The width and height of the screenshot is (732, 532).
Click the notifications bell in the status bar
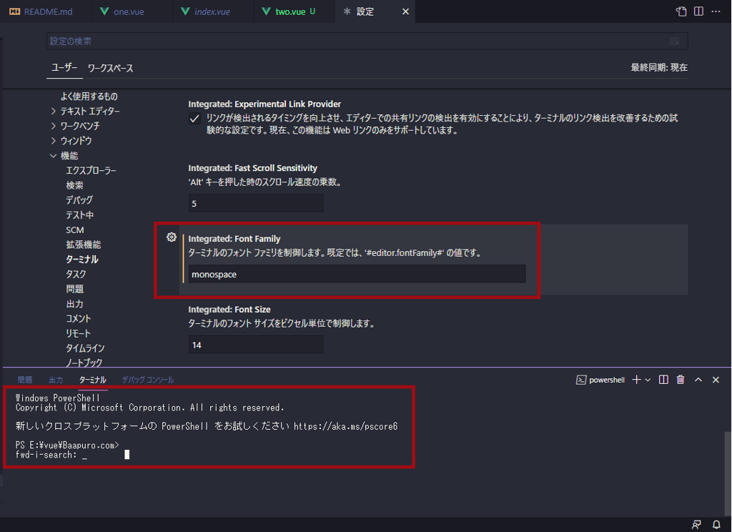[716, 524]
